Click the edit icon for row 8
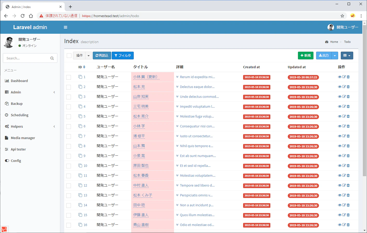The width and height of the screenshot is (367, 233). tap(344, 146)
